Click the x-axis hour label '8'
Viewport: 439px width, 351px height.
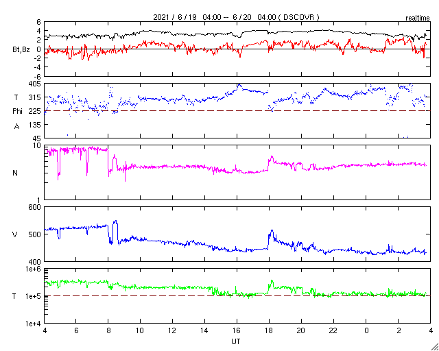[108, 331]
